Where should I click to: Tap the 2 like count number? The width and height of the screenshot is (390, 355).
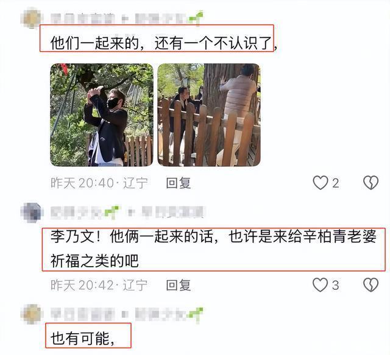[x=336, y=183]
